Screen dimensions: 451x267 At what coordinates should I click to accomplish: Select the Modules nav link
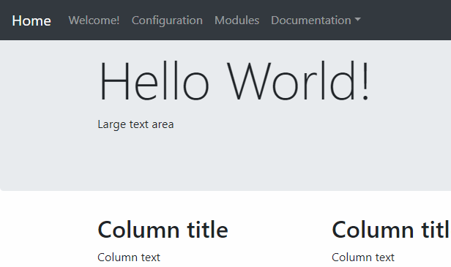tap(236, 20)
